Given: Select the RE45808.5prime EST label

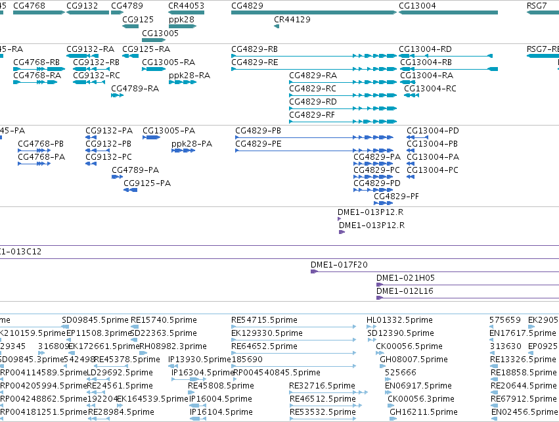Looking at the screenshot, I should pos(221,386).
